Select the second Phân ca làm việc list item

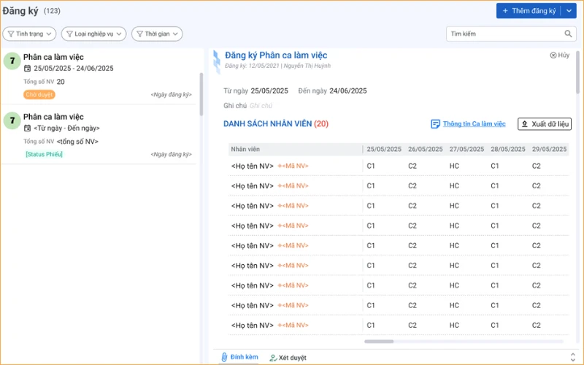tap(99, 135)
